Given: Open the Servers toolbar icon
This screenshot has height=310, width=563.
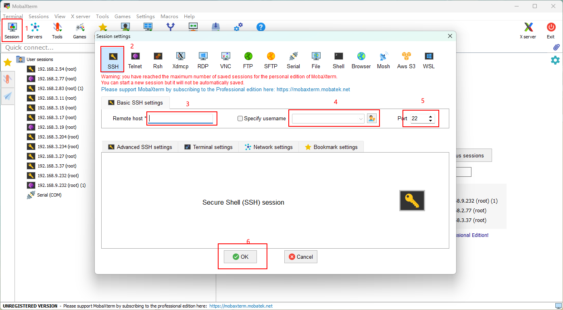Looking at the screenshot, I should pyautogui.click(x=35, y=31).
